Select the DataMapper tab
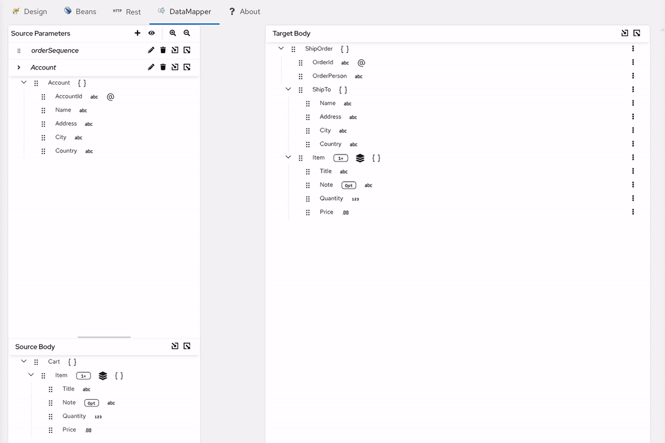Screen dimensions: 665x443 (185, 12)
